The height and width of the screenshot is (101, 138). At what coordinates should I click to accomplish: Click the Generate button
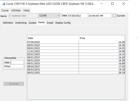14,84
